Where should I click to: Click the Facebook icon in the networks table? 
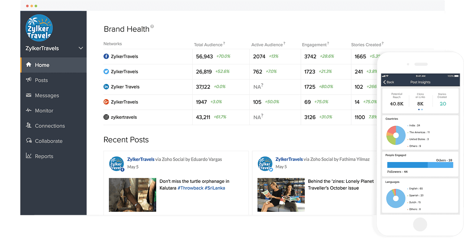(106, 56)
